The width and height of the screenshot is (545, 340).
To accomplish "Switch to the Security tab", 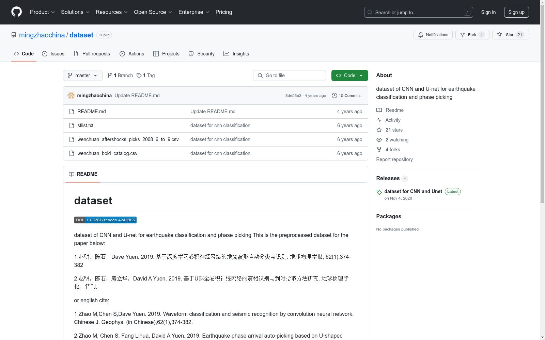I will [x=202, y=54].
